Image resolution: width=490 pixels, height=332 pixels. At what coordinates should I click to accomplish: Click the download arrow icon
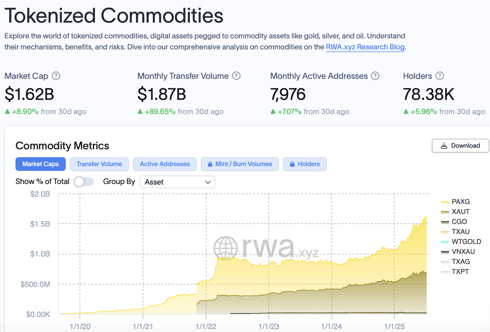click(x=444, y=146)
